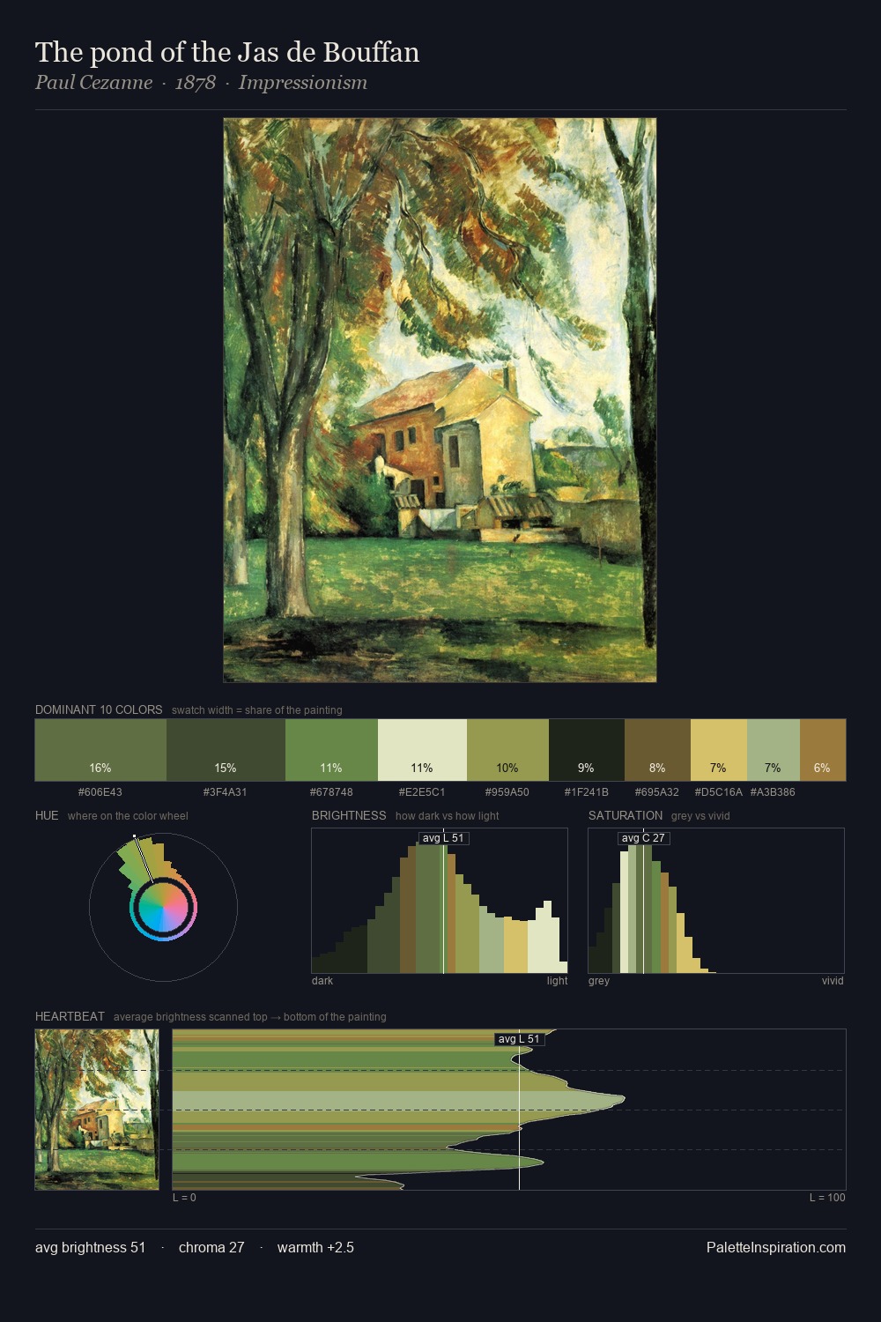Click the 'L = 100' heartbeat axis label
Image resolution: width=881 pixels, height=1322 pixels.
pyautogui.click(x=827, y=1198)
